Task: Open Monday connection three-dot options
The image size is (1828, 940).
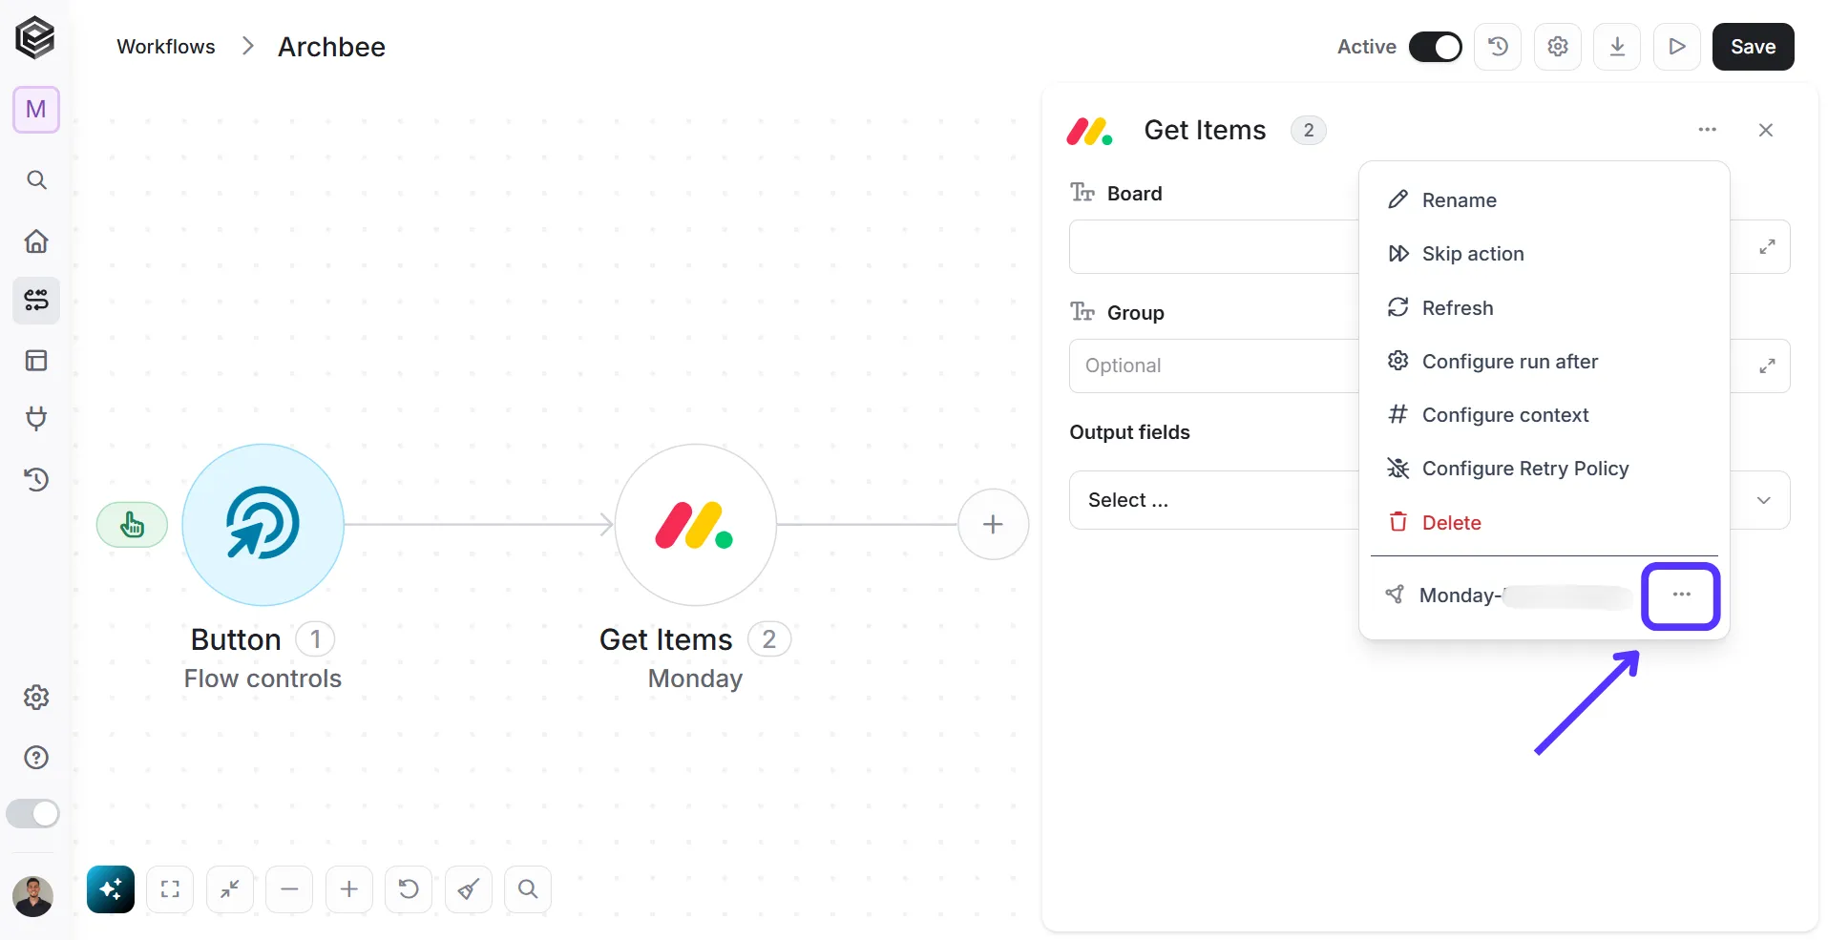Action: [1681, 595]
